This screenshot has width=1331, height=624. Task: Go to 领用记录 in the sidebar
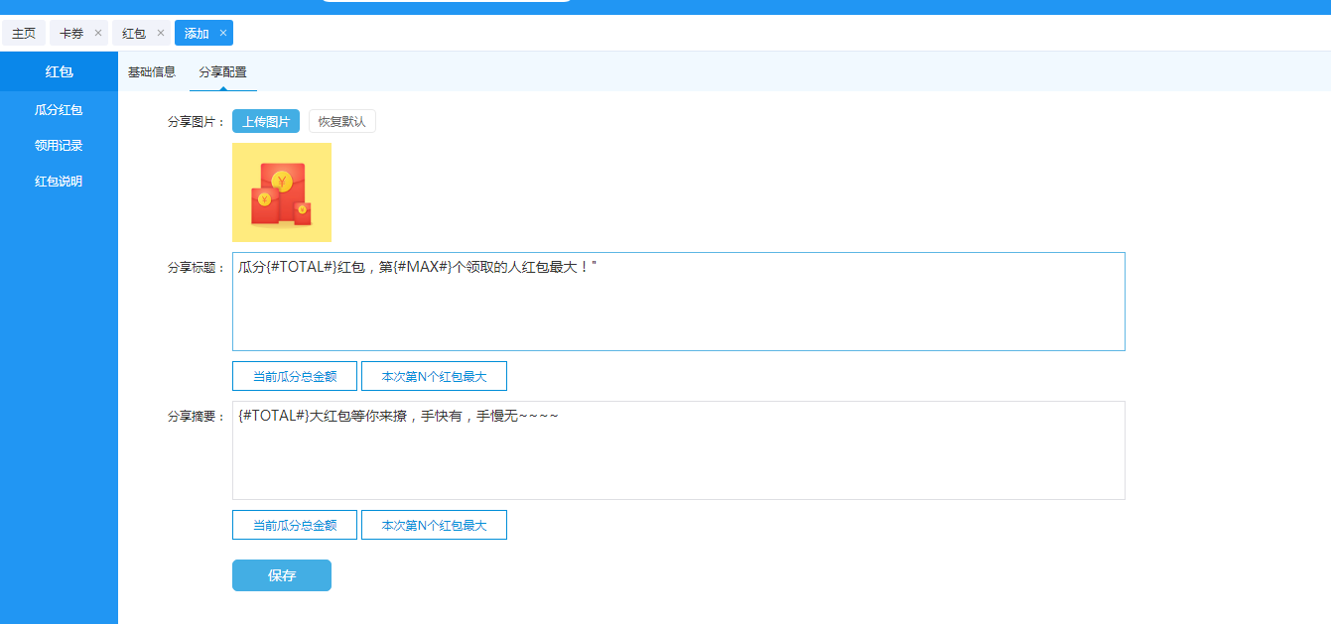(59, 146)
